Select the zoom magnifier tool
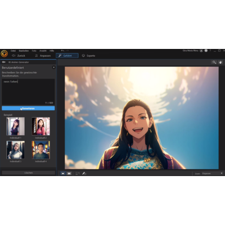 pos(214,62)
